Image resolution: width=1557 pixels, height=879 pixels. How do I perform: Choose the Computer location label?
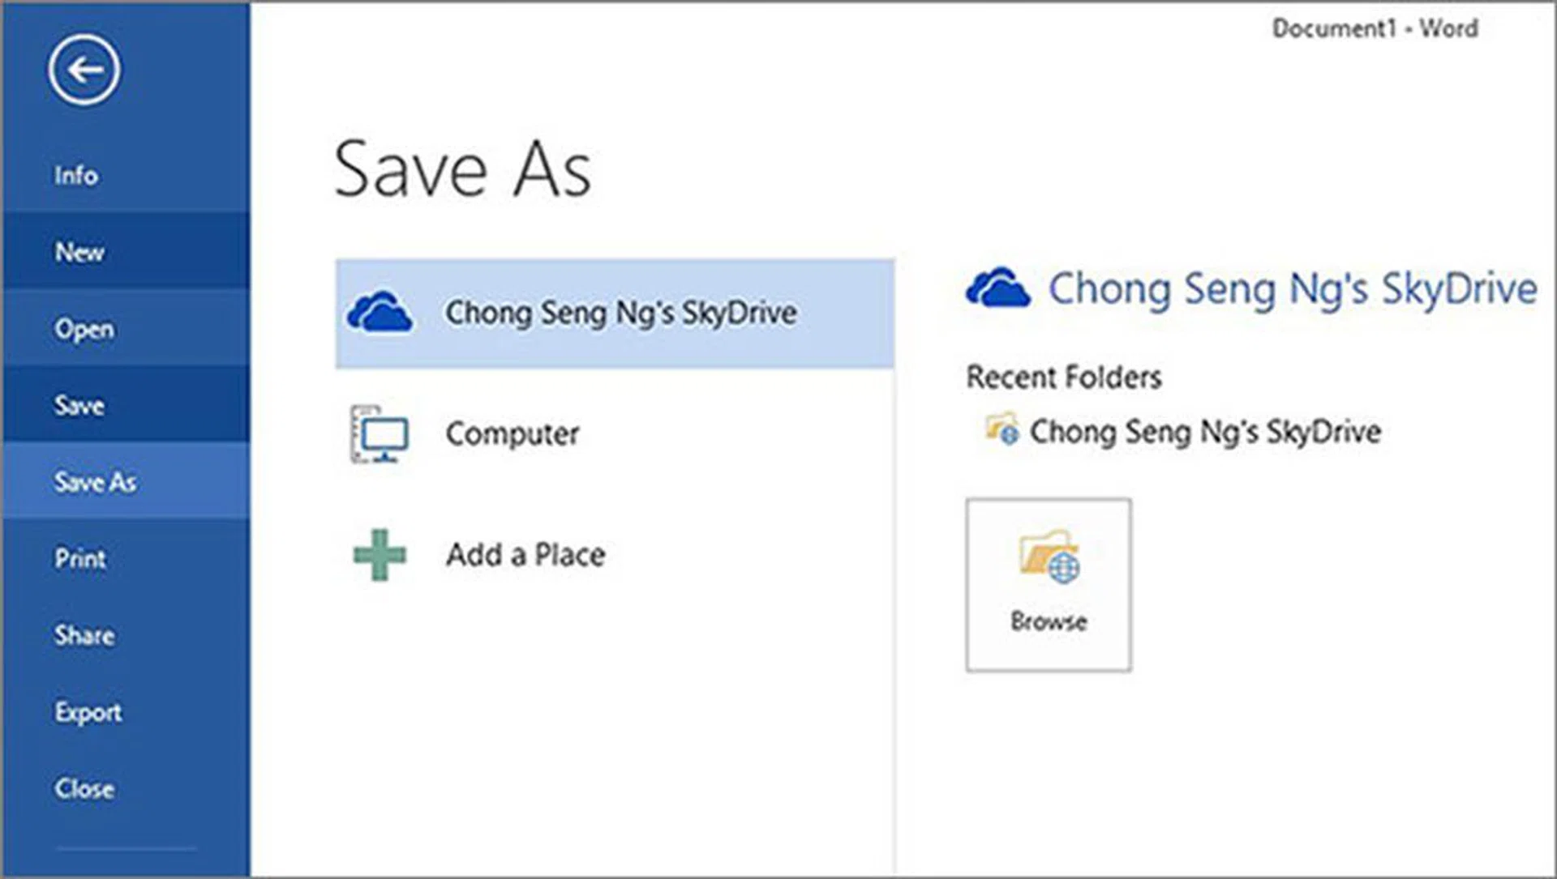click(x=513, y=434)
